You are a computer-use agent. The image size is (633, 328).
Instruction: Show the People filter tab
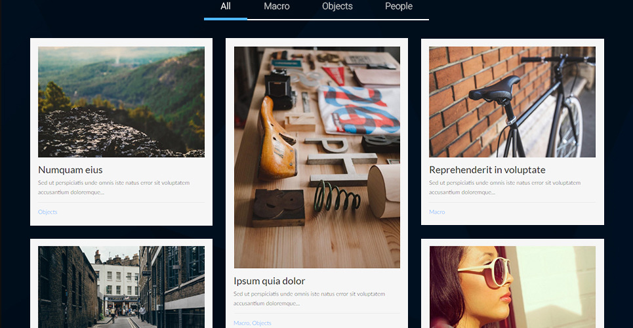click(398, 7)
